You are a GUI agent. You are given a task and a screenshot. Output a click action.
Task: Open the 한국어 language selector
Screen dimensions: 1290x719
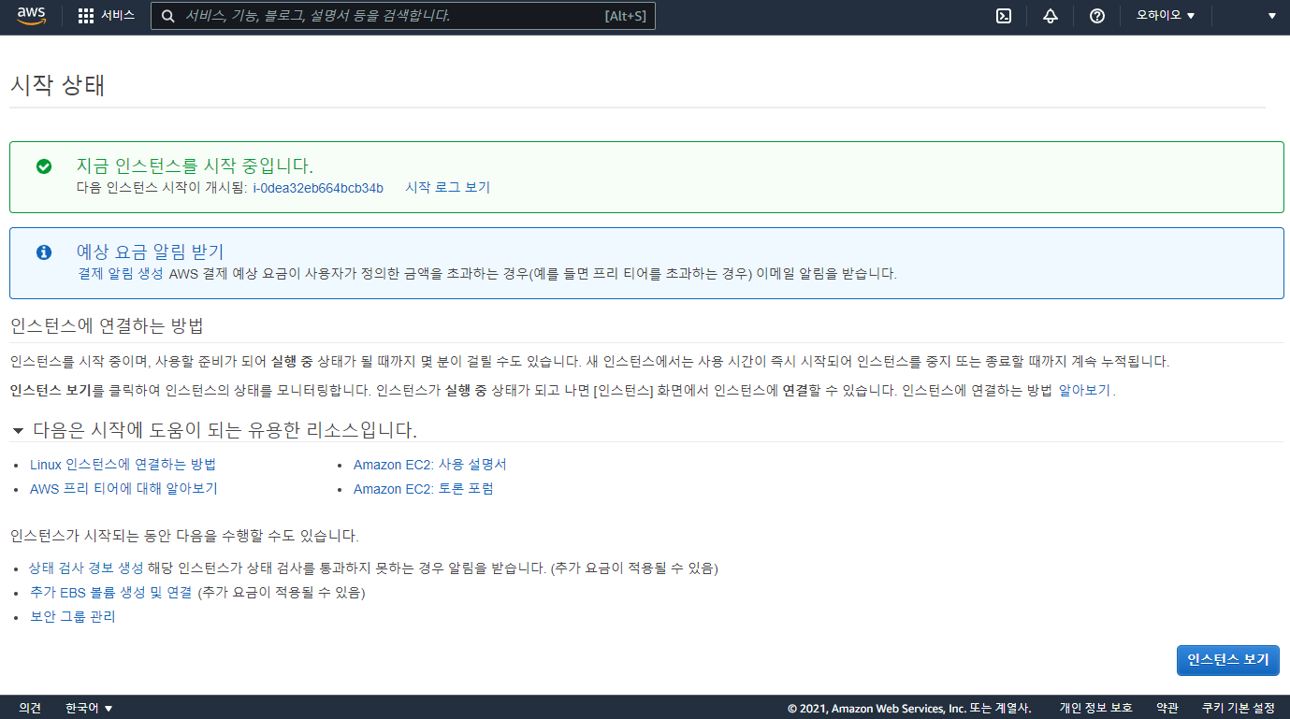pos(89,708)
